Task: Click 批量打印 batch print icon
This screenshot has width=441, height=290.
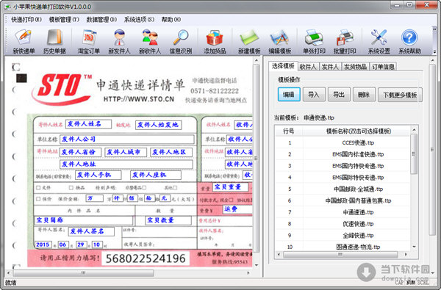Action: tap(345, 42)
